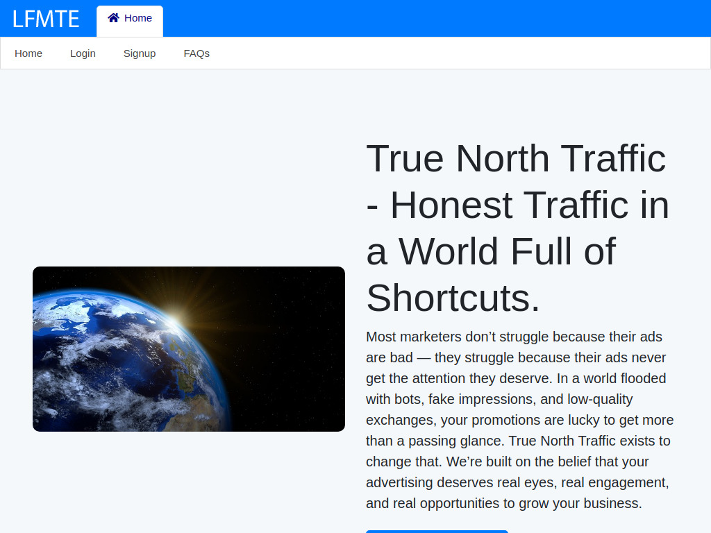Click the blue button at the page bottom
The height and width of the screenshot is (533, 711).
click(437, 532)
